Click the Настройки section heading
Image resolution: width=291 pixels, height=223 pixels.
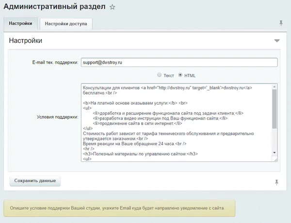click(25, 41)
